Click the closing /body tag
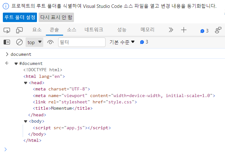 tap(37, 134)
